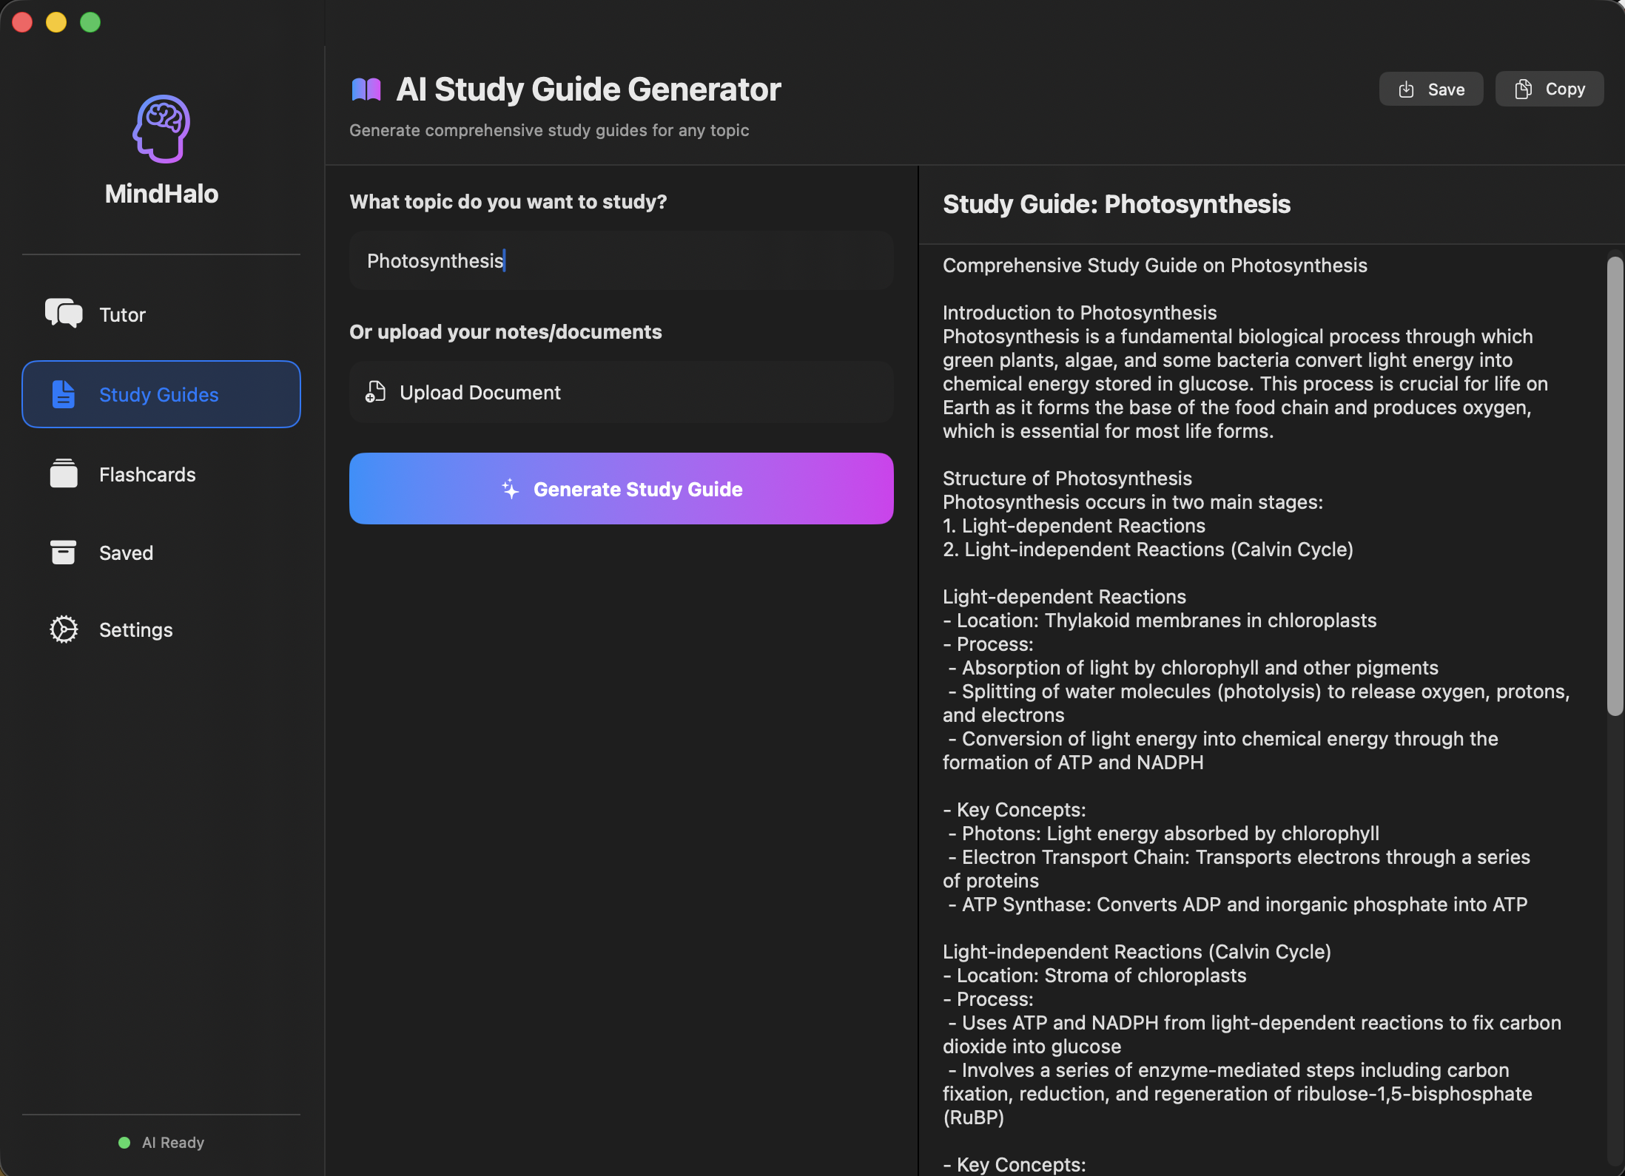1625x1176 pixels.
Task: Click the Generate Study Guide button
Action: (x=622, y=488)
